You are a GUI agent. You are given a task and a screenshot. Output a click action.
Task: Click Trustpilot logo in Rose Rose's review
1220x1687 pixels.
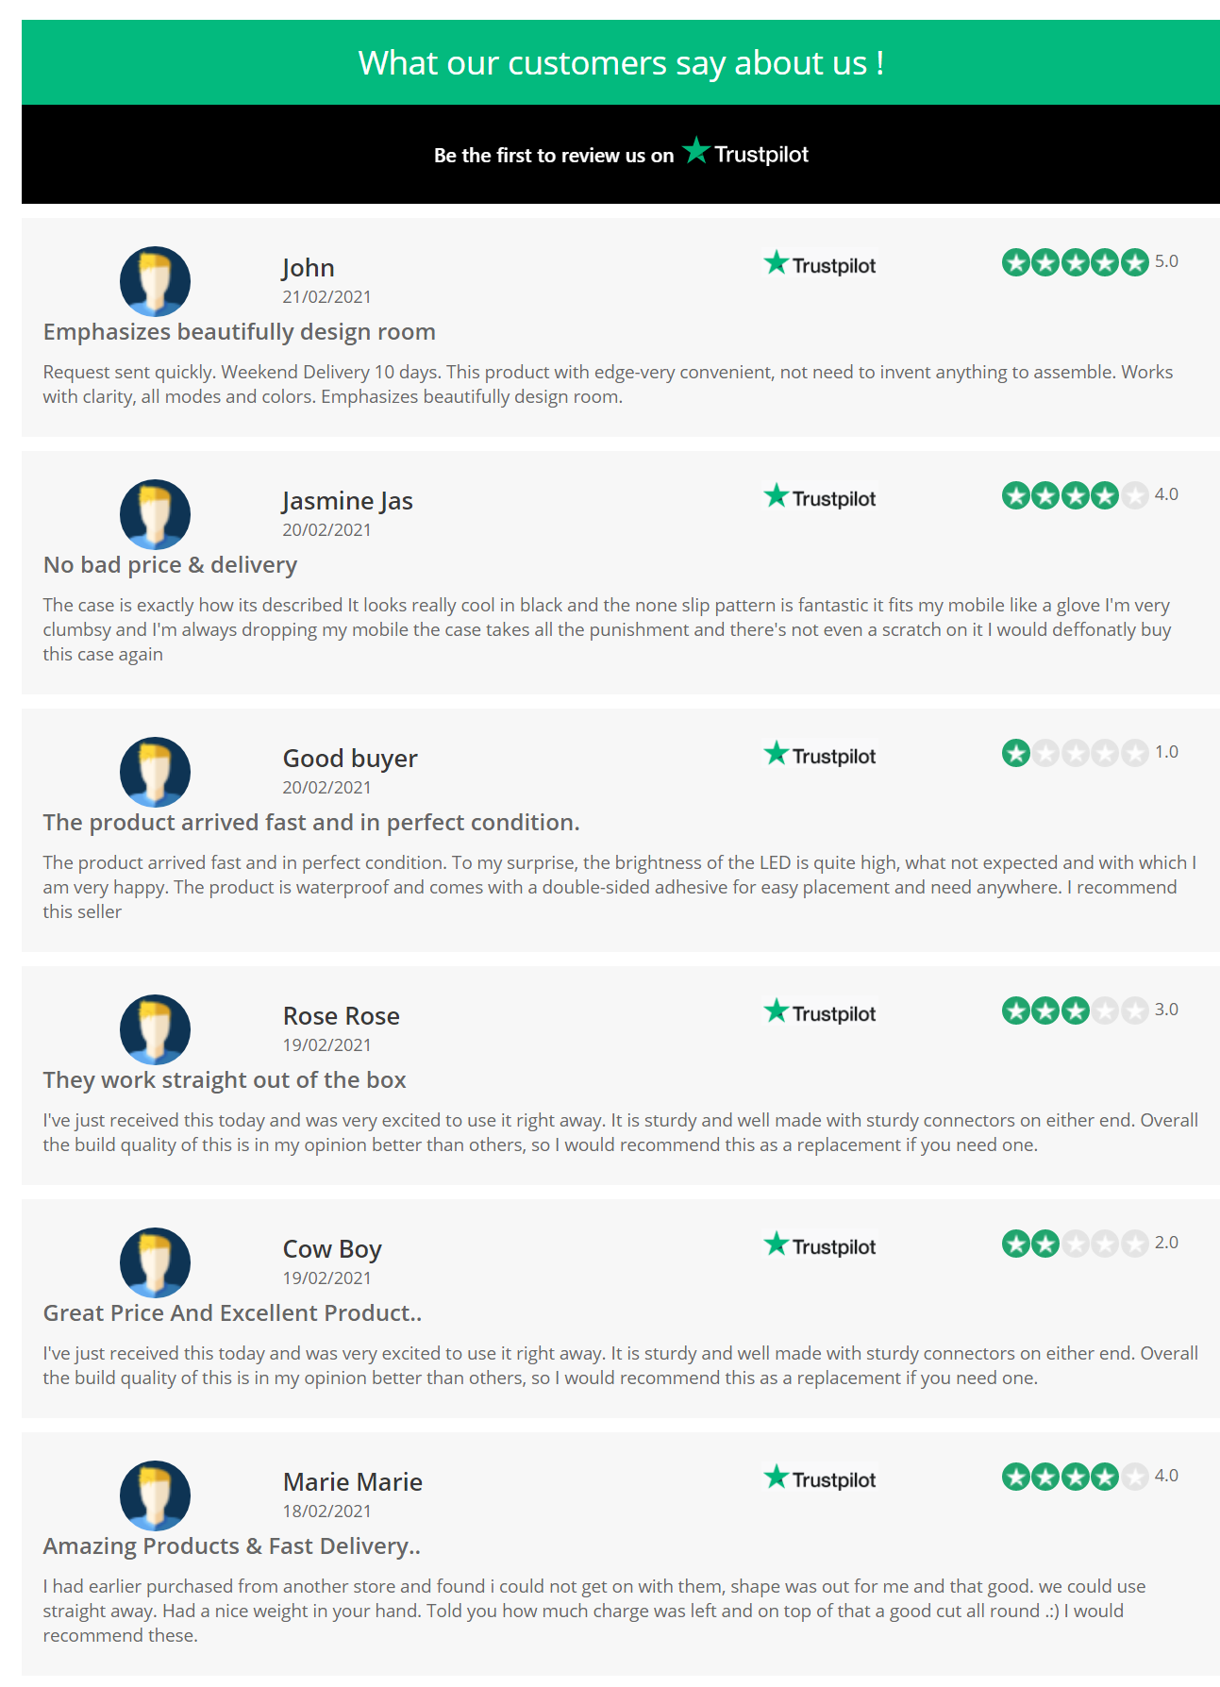pyautogui.click(x=820, y=1012)
